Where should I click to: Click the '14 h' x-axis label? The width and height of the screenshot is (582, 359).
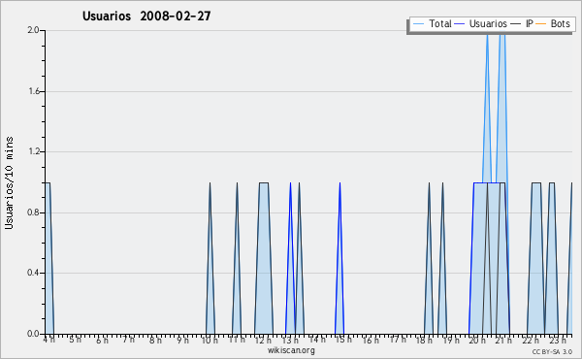tap(317, 340)
